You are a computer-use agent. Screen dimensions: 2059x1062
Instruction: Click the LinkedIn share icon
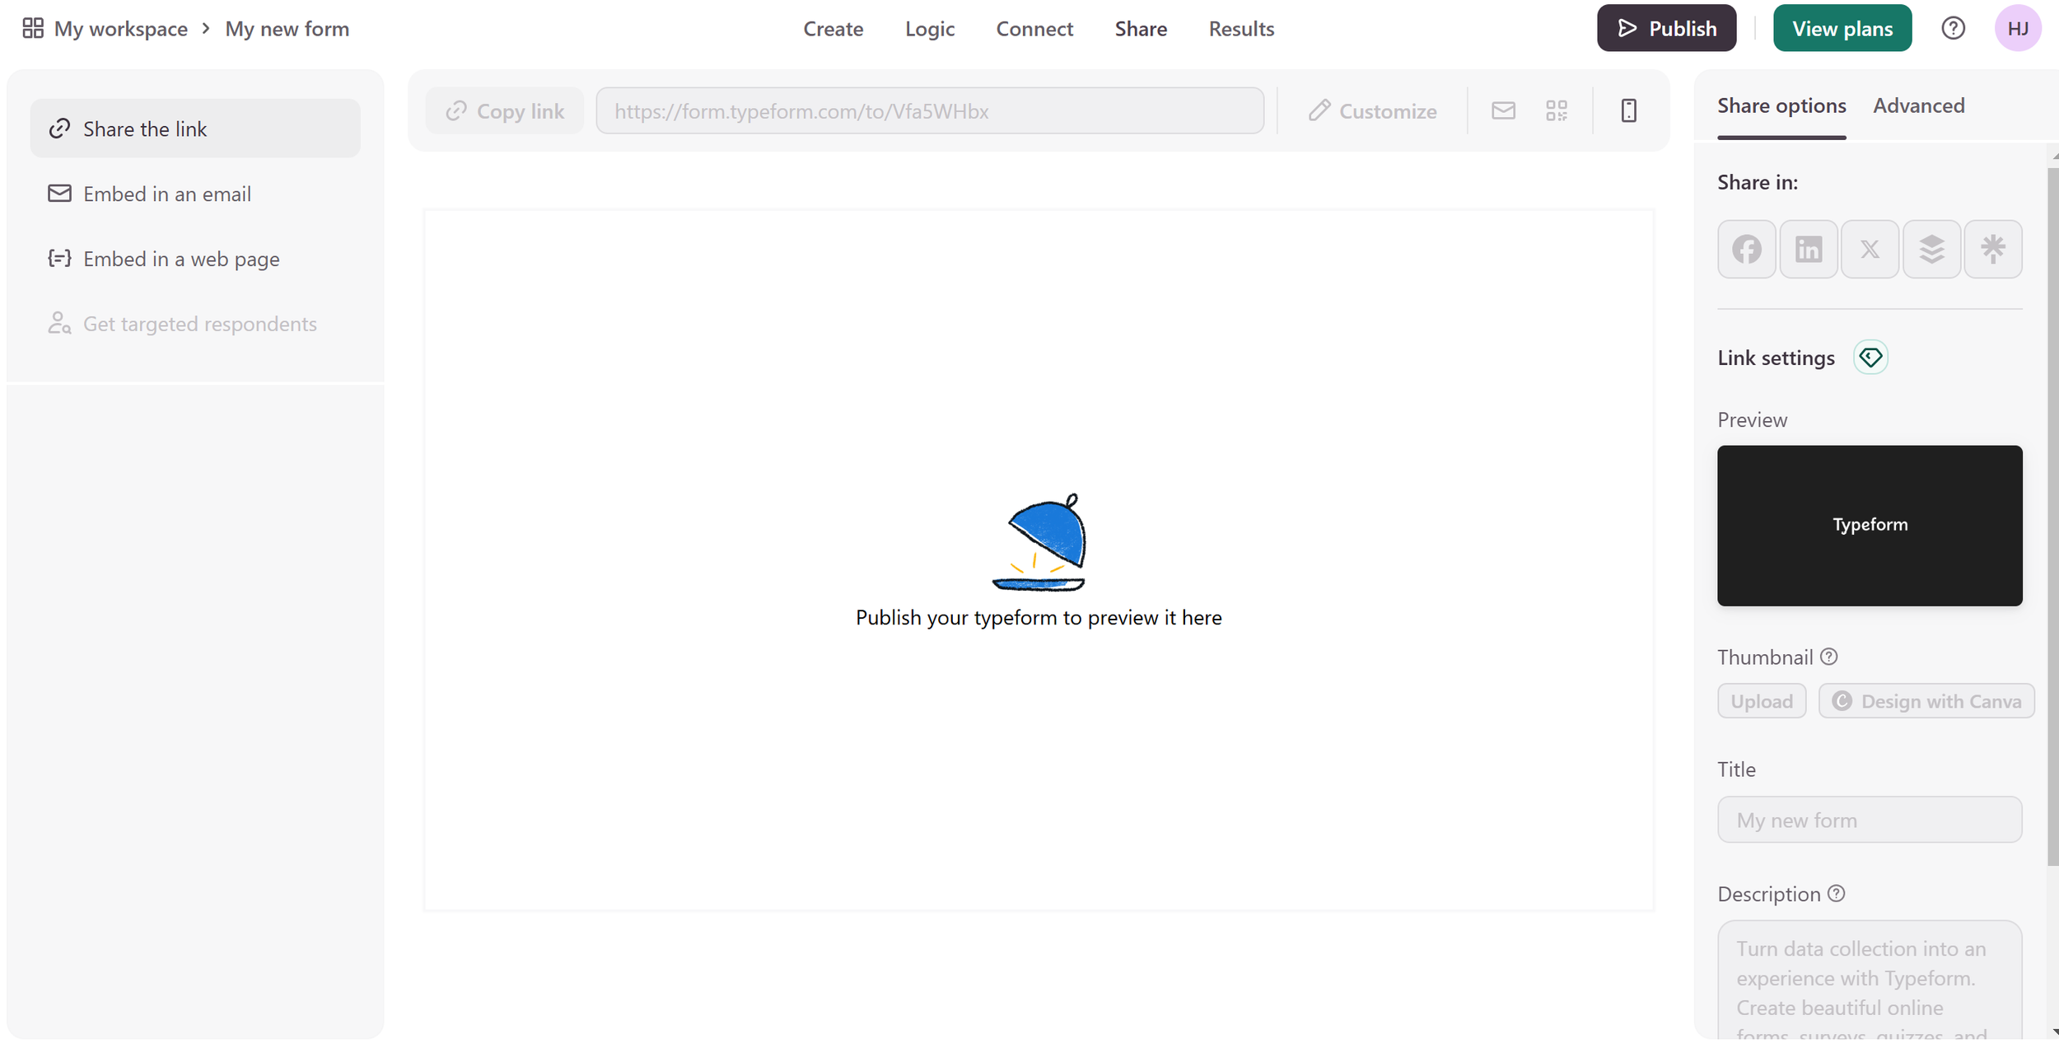1808,249
